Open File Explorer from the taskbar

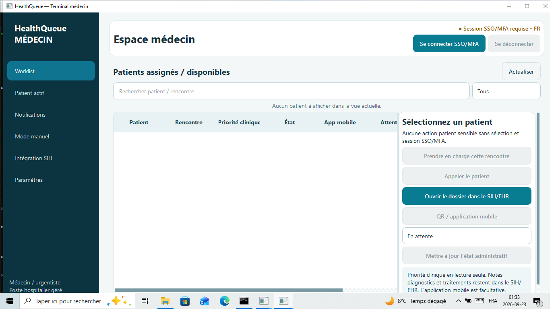click(165, 301)
